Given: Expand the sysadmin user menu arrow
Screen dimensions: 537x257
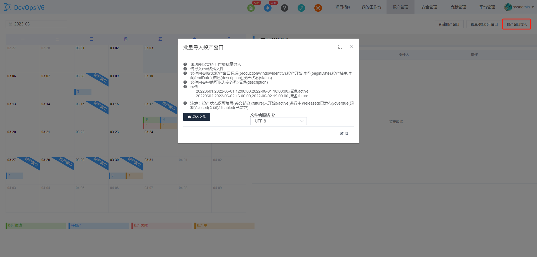Looking at the screenshot, I should [x=533, y=7].
